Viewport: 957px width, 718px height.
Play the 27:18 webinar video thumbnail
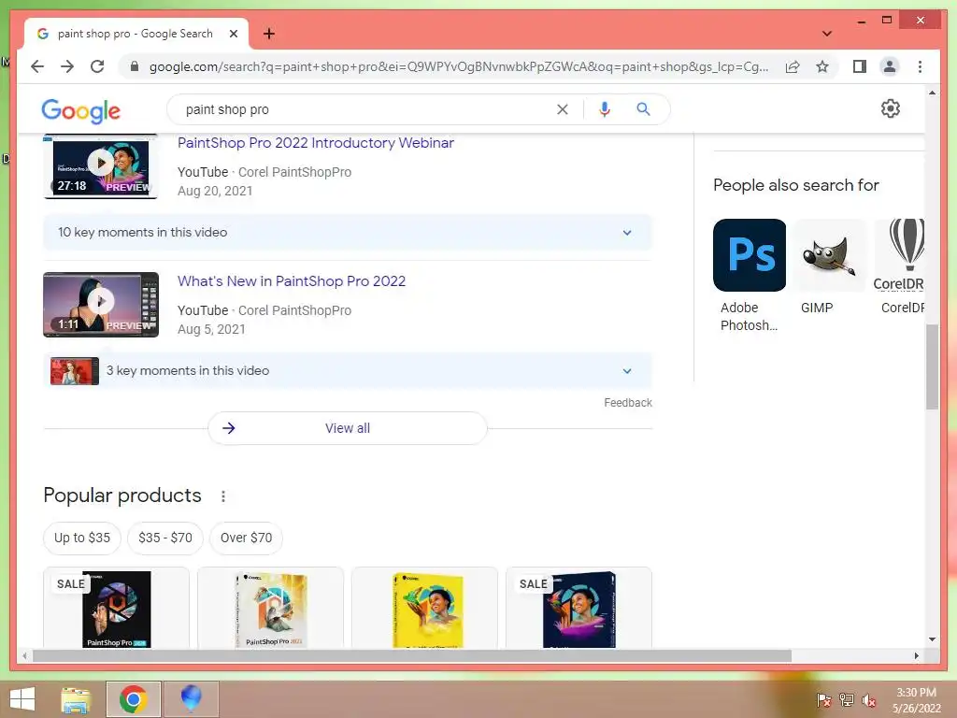[101, 166]
